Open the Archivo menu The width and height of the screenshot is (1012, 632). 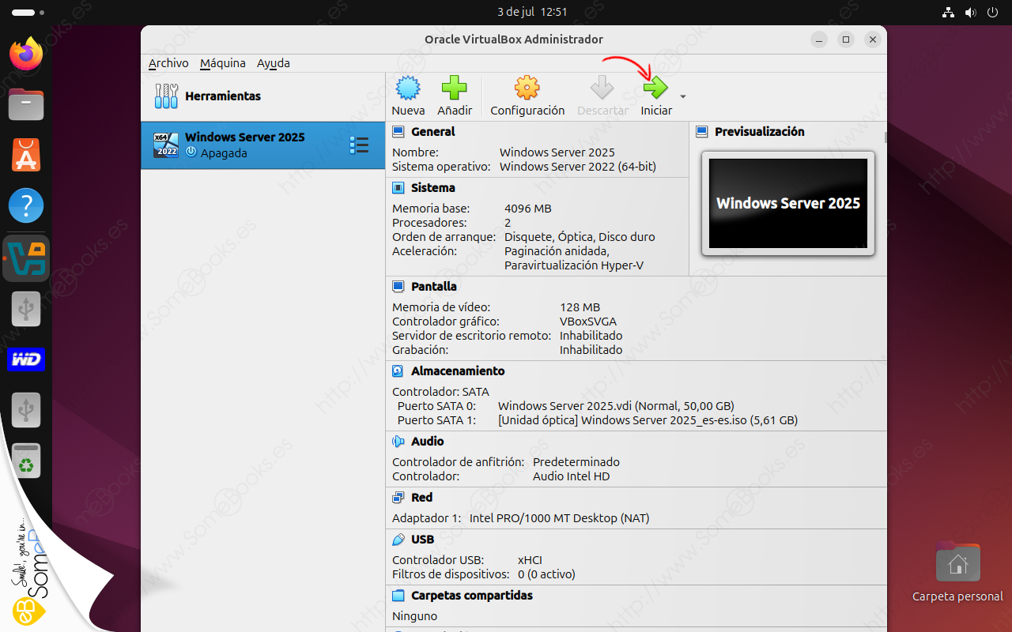tap(168, 63)
